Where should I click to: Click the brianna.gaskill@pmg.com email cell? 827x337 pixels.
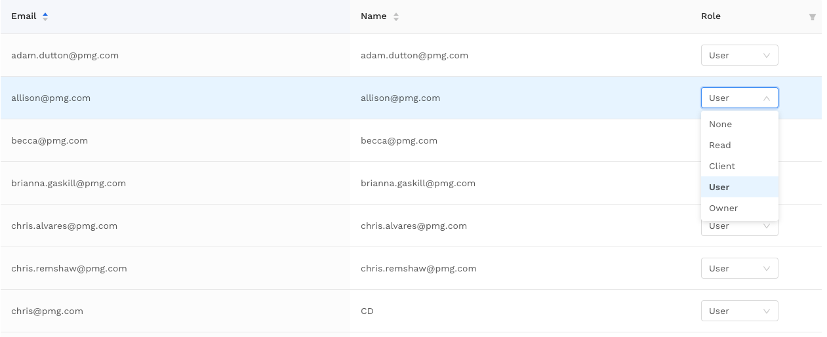tap(68, 183)
